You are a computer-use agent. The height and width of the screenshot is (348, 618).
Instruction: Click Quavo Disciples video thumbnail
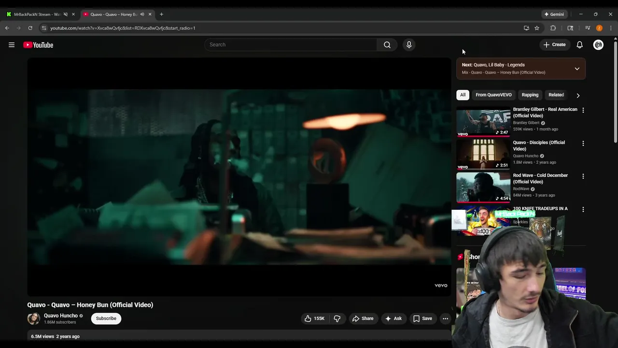tap(483, 155)
